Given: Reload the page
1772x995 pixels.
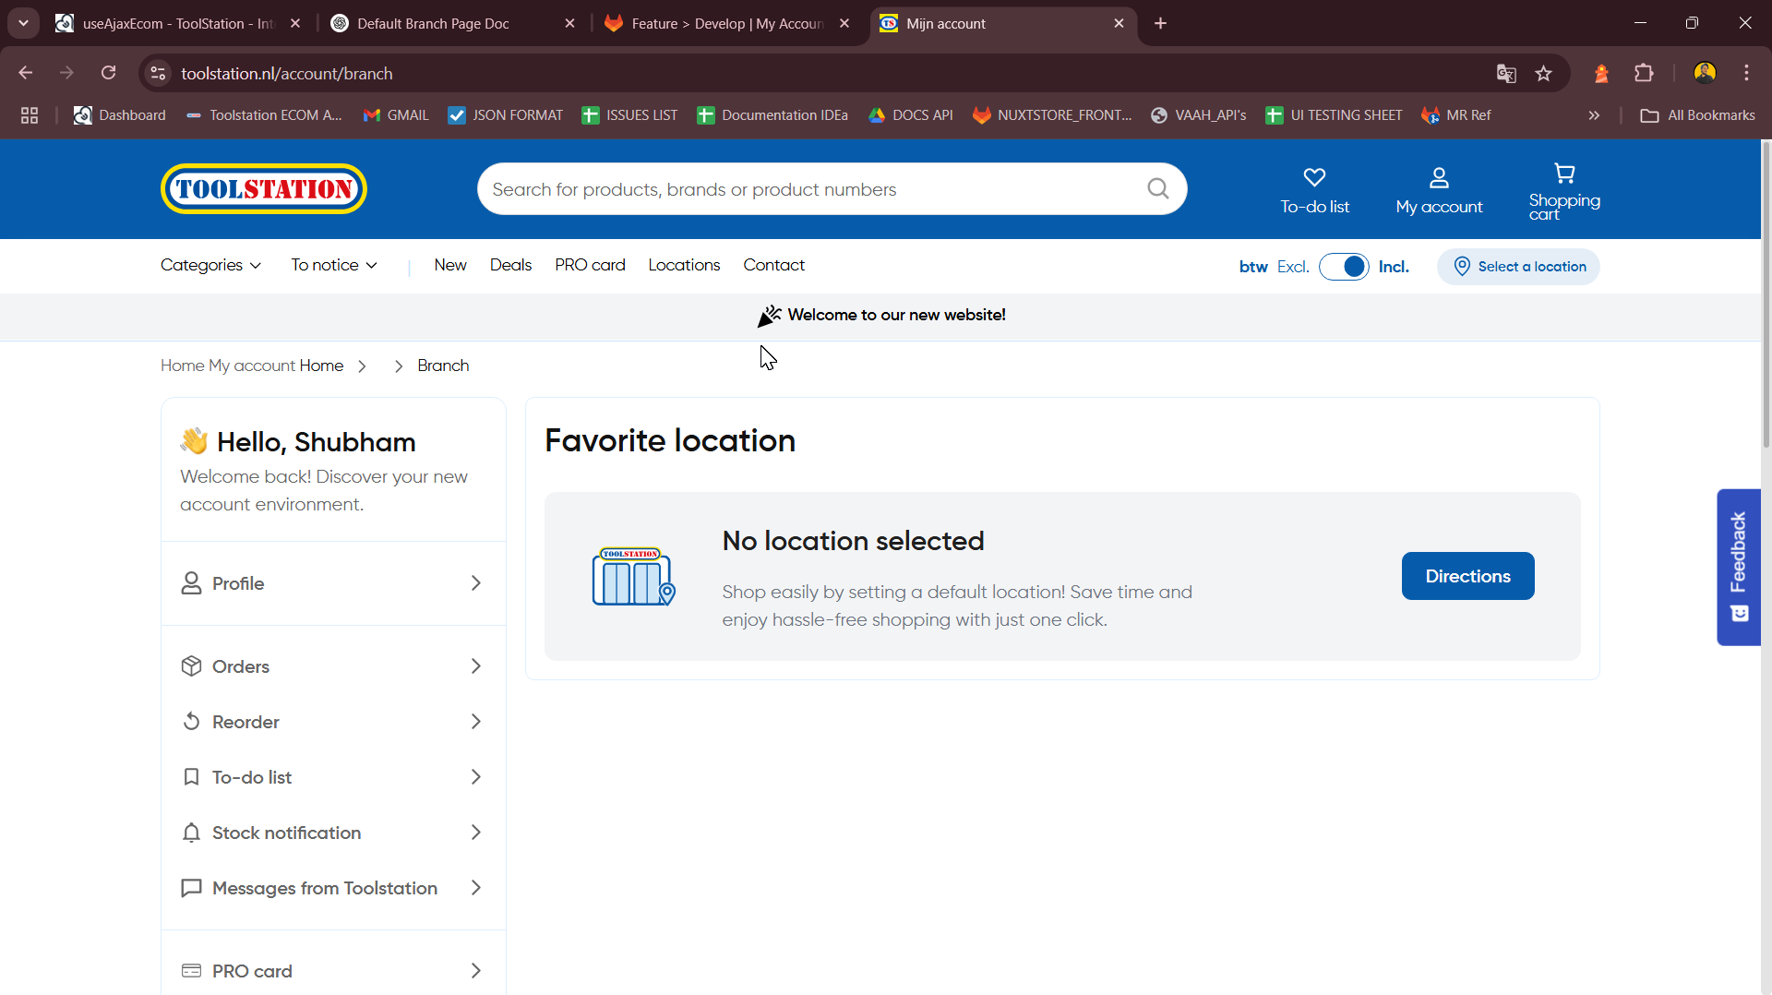Looking at the screenshot, I should click(x=108, y=73).
